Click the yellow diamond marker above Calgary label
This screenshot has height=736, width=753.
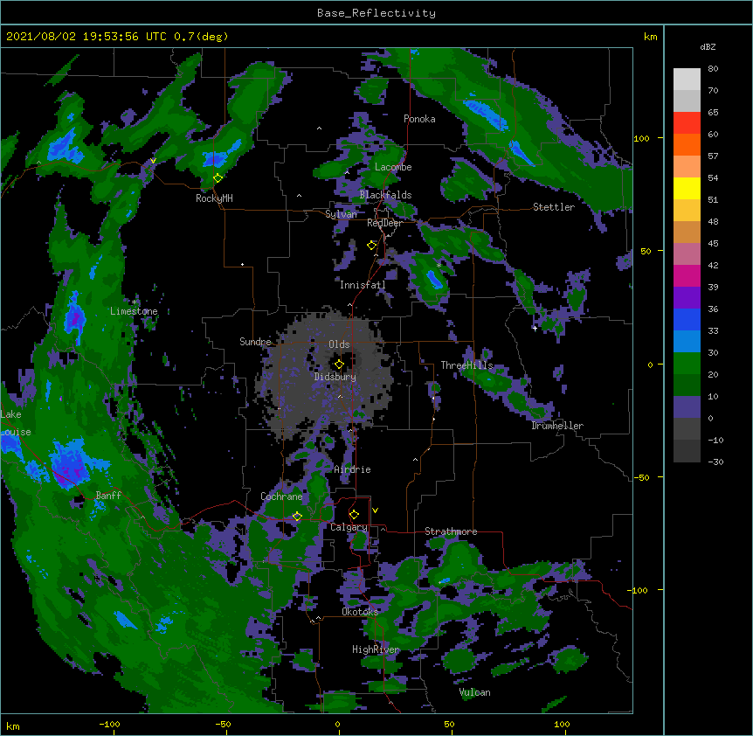coord(354,515)
